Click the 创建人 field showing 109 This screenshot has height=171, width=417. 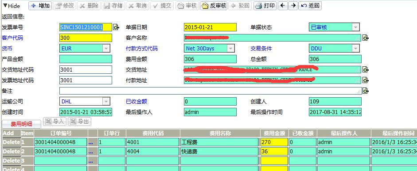click(335, 101)
